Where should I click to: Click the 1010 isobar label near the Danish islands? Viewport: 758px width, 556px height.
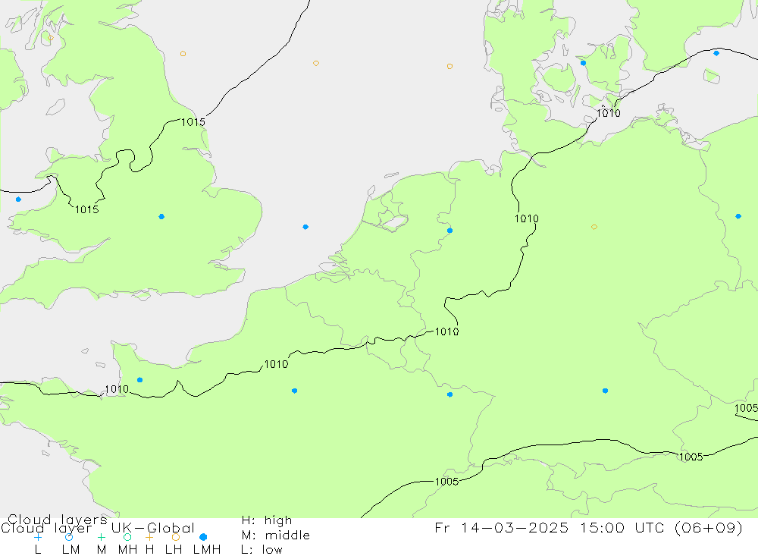pos(608,113)
